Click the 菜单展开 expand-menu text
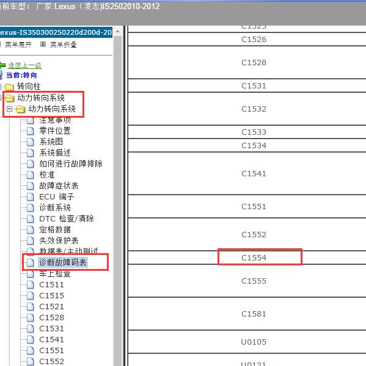The height and width of the screenshot is (366, 366). click(18, 45)
